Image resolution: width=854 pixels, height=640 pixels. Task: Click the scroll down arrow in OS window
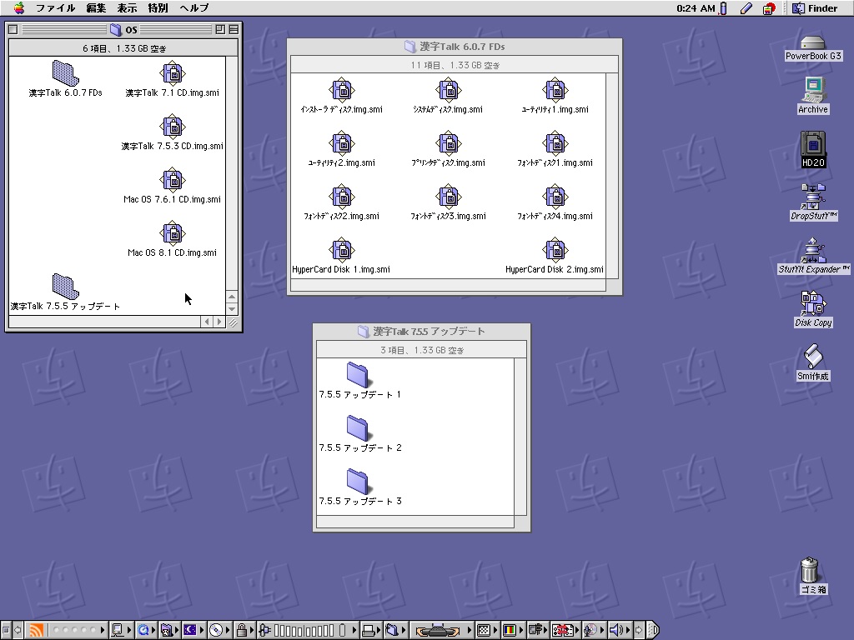tap(232, 309)
